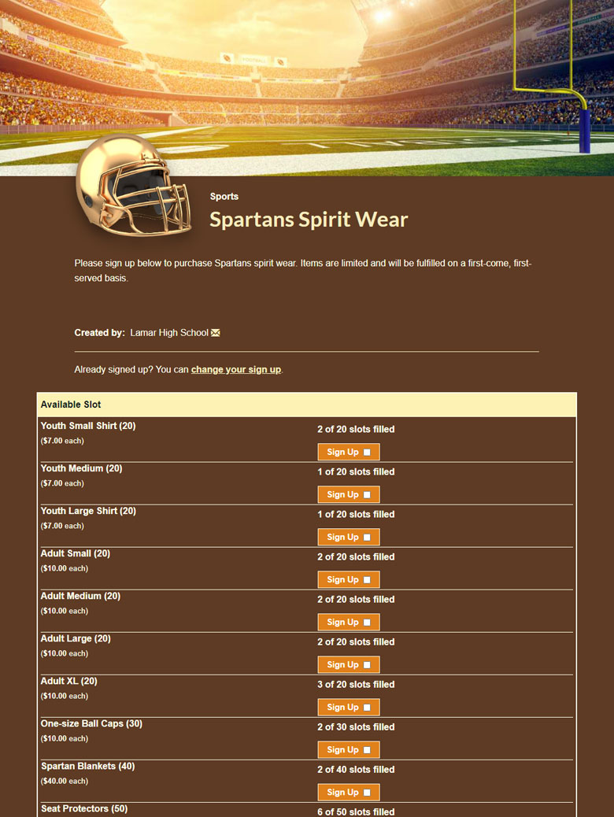Enable the Sign Up checkbox for Adult Small

[x=367, y=580]
